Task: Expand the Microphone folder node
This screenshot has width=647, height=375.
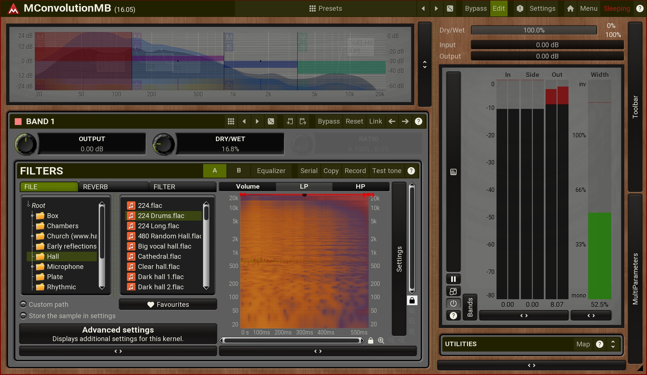Action: (32, 267)
